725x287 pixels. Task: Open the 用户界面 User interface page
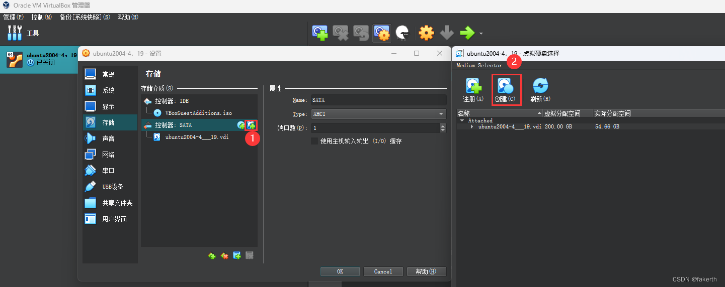[x=110, y=219]
